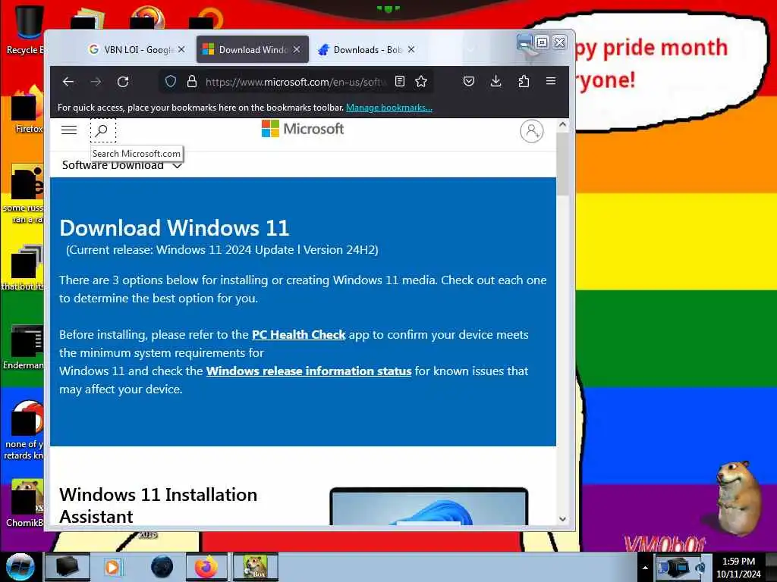The image size is (777, 582).
Task: Click the taskbar clock showing 1:59 PM
Action: click(x=738, y=568)
